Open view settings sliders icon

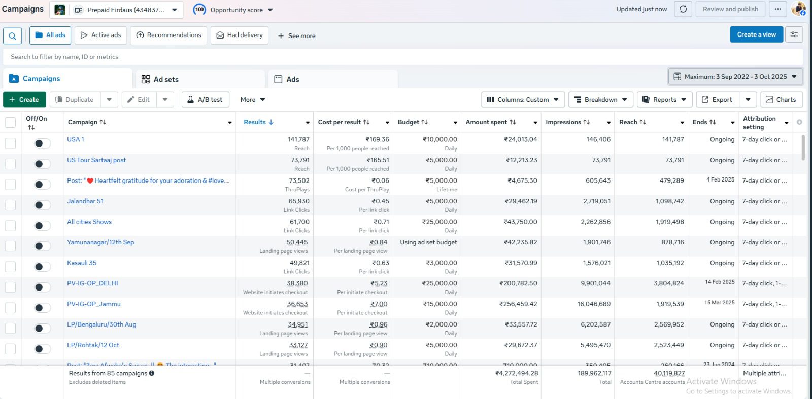click(794, 34)
